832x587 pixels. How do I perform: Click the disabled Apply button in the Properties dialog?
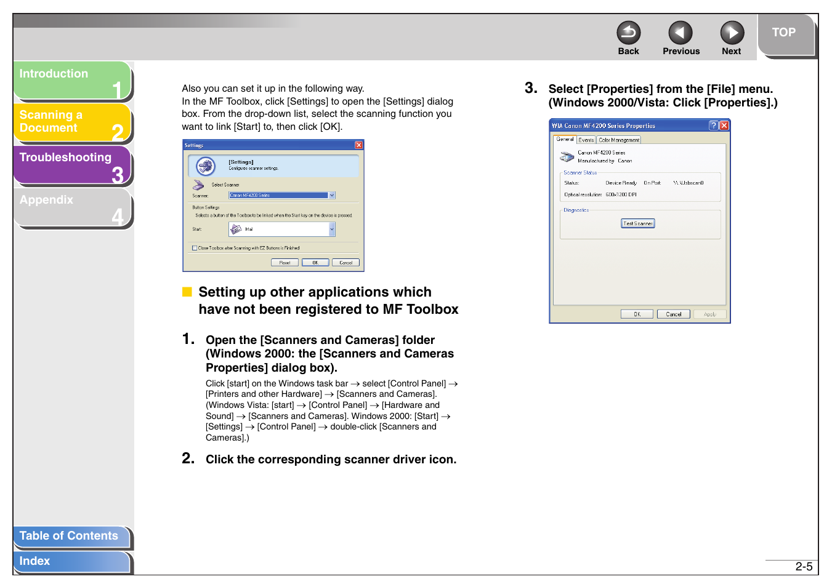point(710,314)
